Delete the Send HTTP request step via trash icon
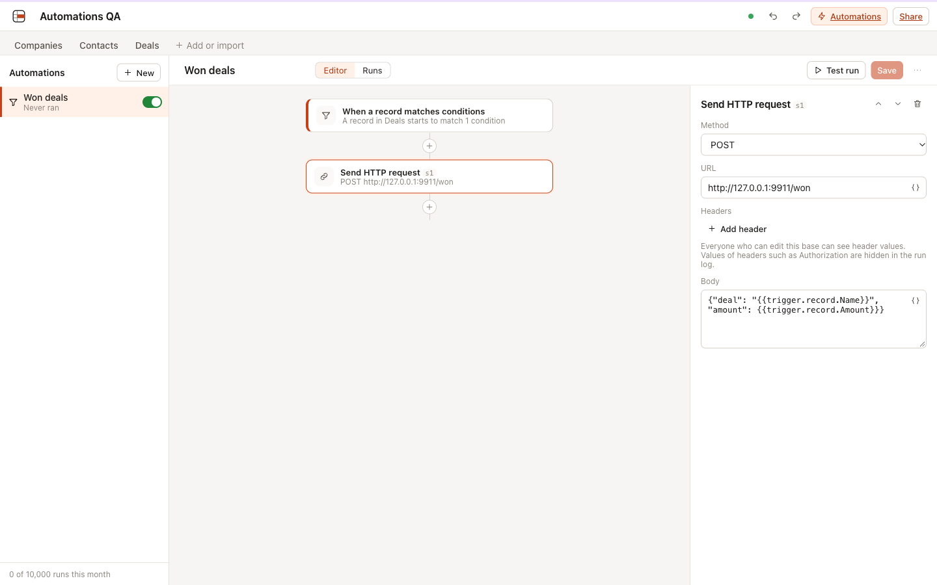 (917, 104)
